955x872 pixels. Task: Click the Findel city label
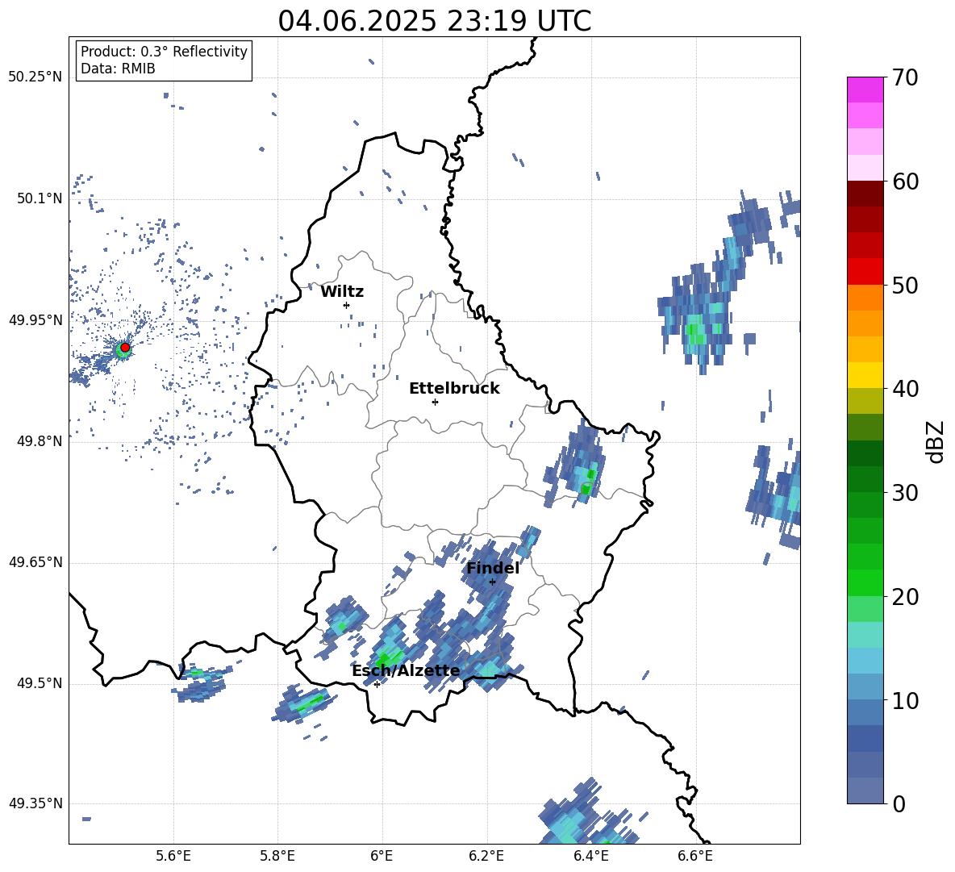pyautogui.click(x=493, y=568)
